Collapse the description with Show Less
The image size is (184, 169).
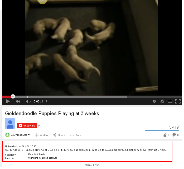pyautogui.click(x=92, y=165)
